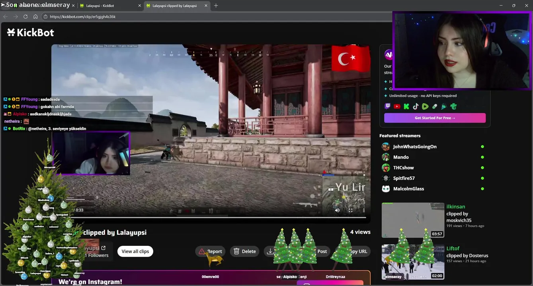This screenshot has width=533, height=286.
Task: Click the 'We're on Instagram!' banner text
Action: [90, 282]
